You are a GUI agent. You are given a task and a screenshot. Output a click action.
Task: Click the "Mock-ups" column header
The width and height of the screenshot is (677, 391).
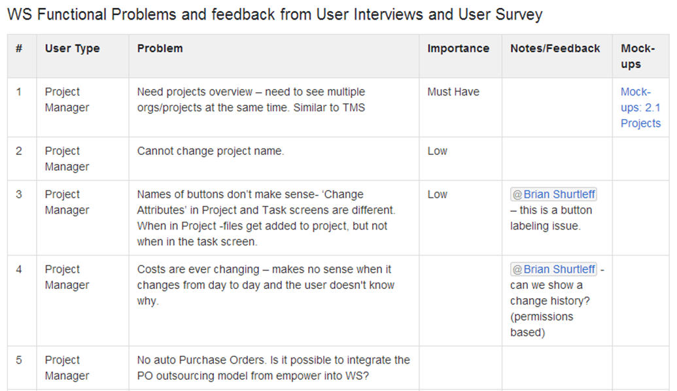point(637,56)
